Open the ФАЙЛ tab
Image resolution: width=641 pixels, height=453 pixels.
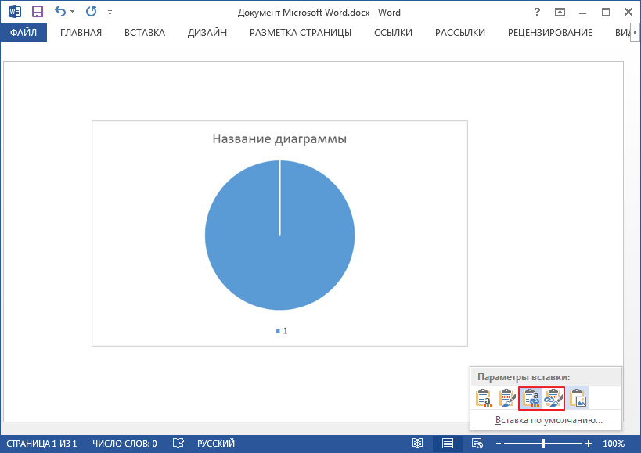[23, 32]
